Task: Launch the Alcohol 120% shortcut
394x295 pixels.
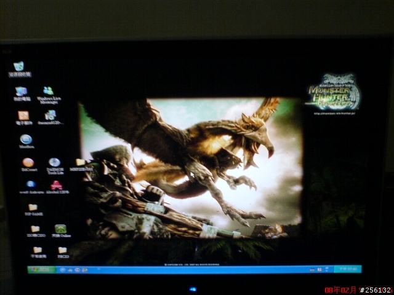Action: point(57,187)
